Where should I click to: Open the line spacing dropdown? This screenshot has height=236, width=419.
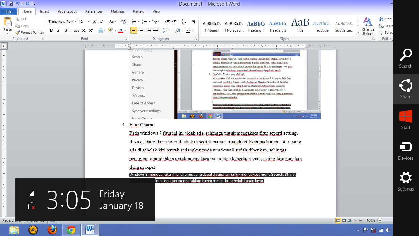point(167,30)
